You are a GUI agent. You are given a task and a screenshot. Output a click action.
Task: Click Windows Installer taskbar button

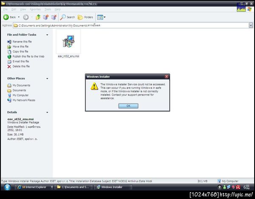click(x=113, y=187)
